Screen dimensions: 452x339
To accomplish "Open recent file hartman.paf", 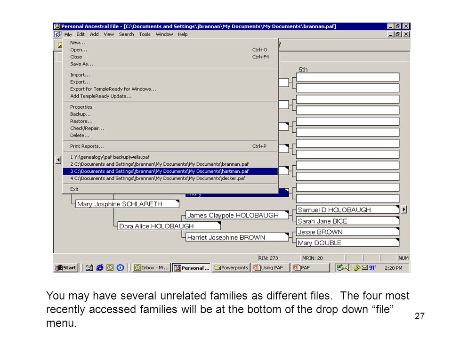I will 170,171.
